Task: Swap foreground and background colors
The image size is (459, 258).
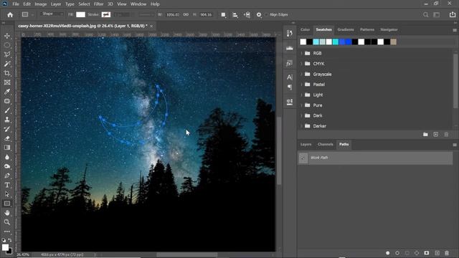Action: click(9, 240)
